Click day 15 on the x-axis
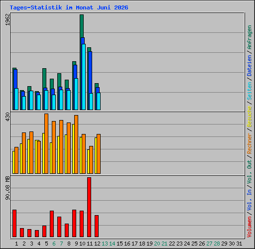The image size is (255, 249). (x=120, y=244)
